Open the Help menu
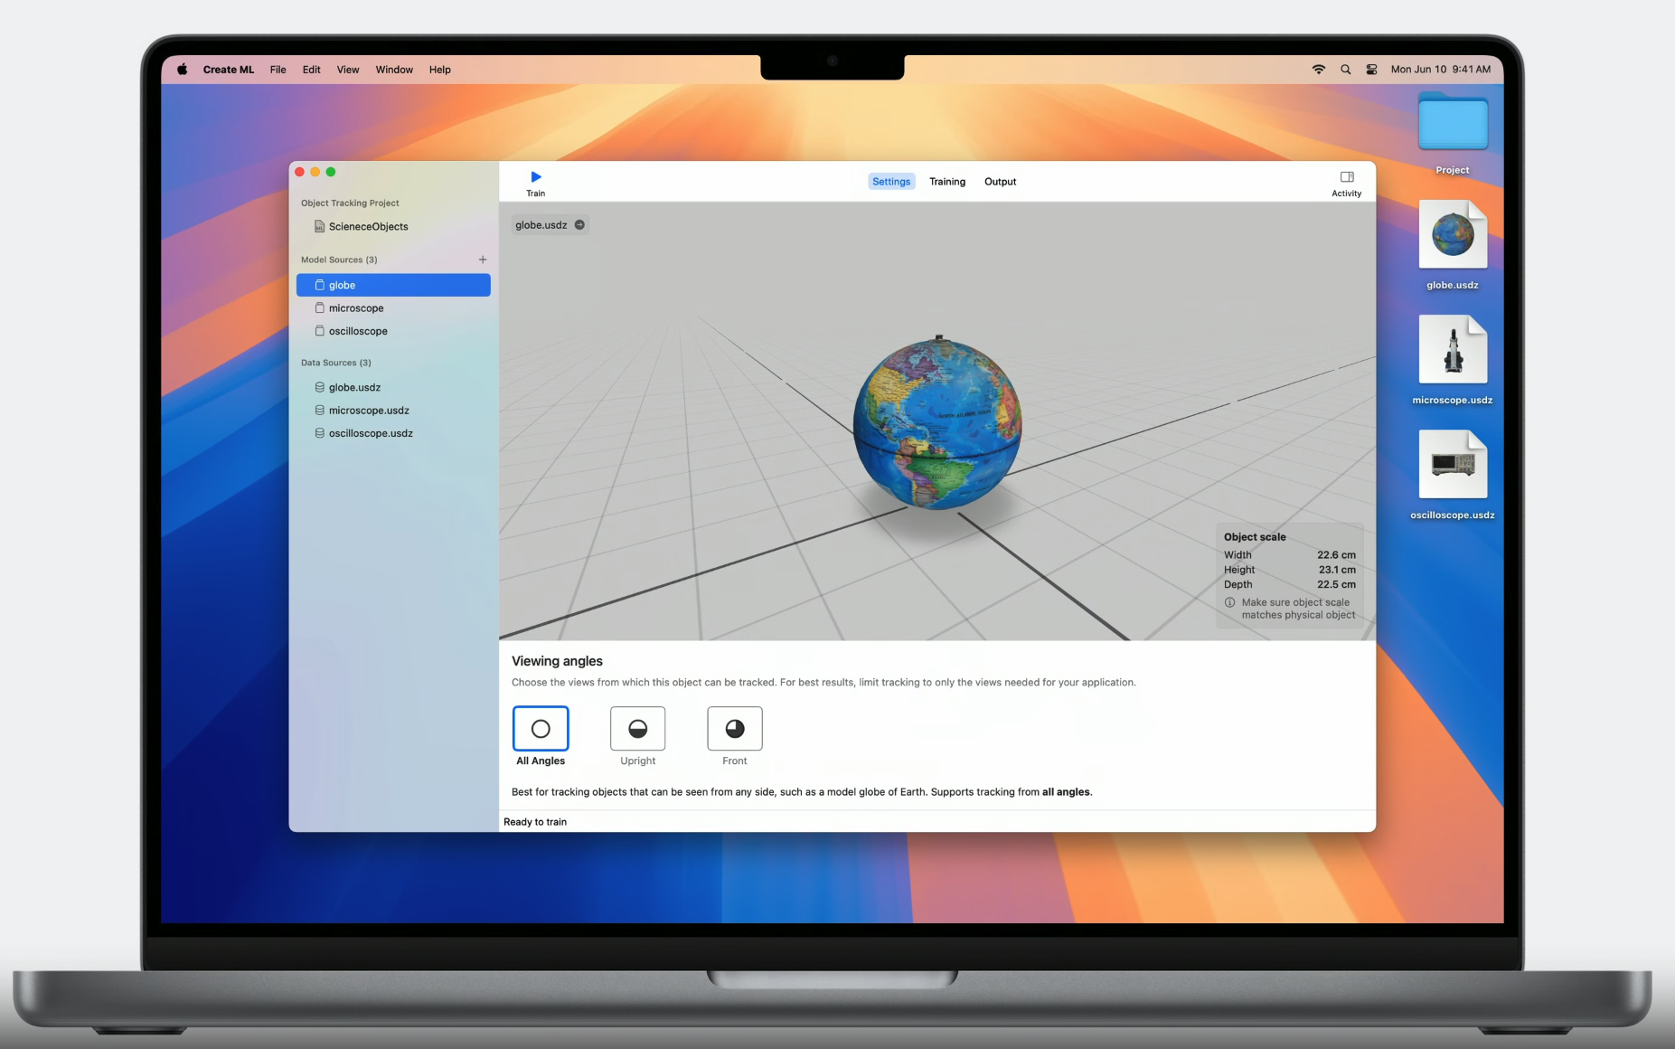Image resolution: width=1675 pixels, height=1049 pixels. click(440, 70)
